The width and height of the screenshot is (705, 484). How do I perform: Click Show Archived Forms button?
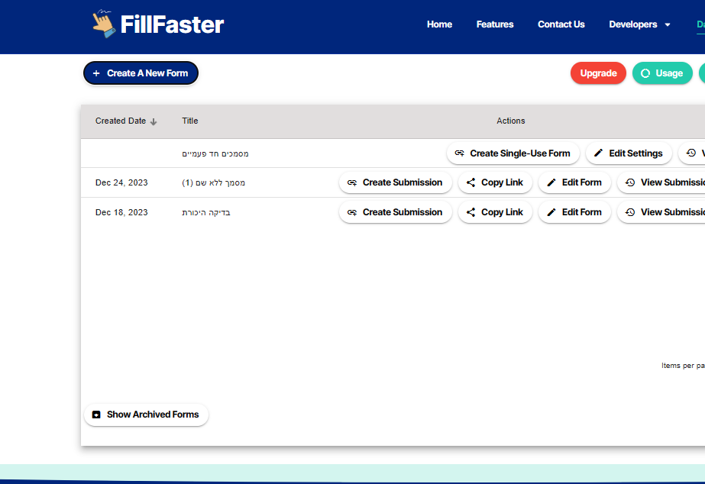pyautogui.click(x=146, y=415)
